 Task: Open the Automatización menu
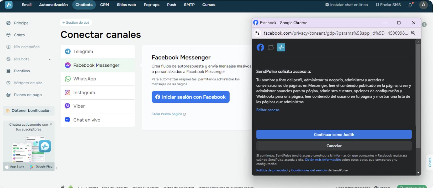point(53,5)
